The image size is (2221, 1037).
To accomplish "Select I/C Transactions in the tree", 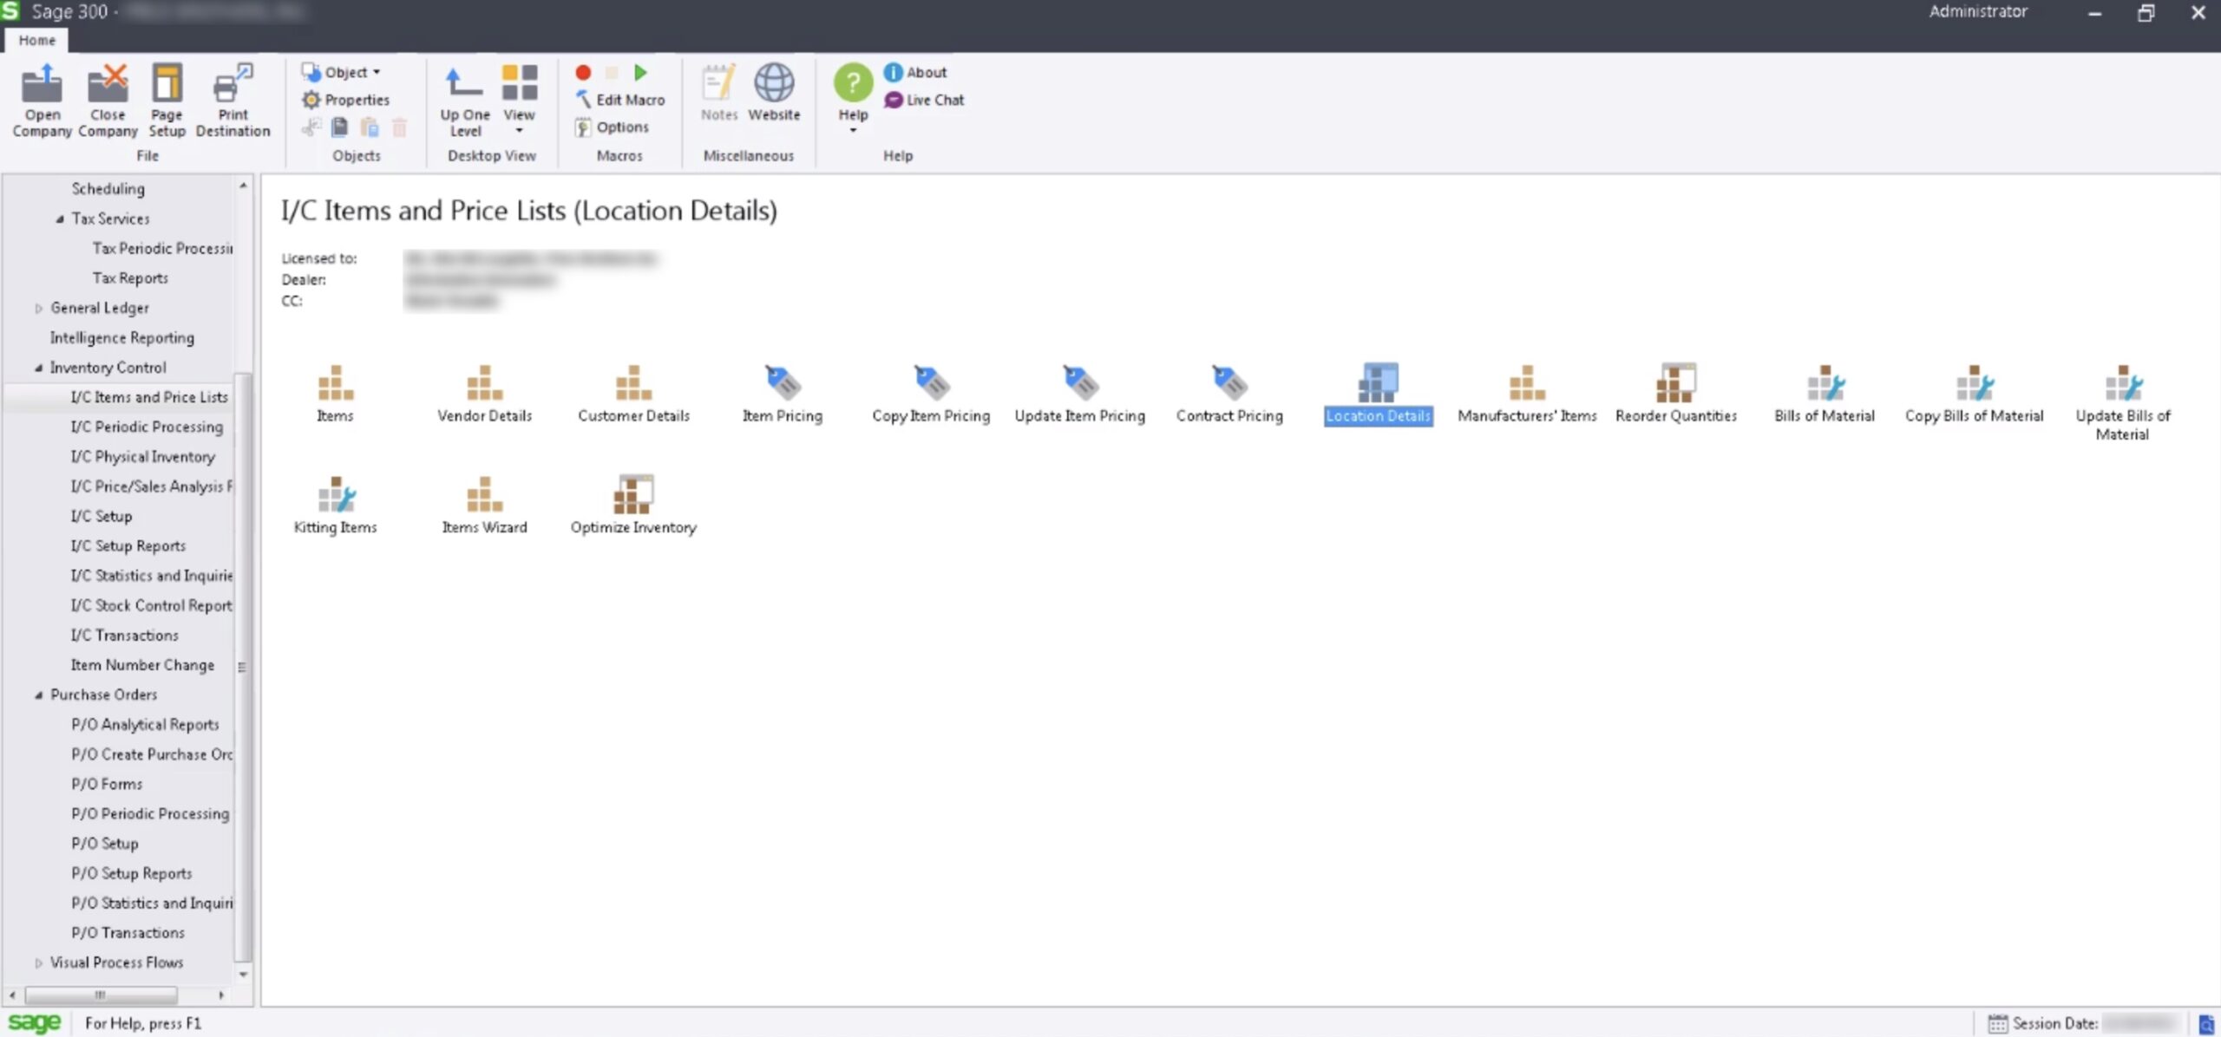I will click(124, 636).
